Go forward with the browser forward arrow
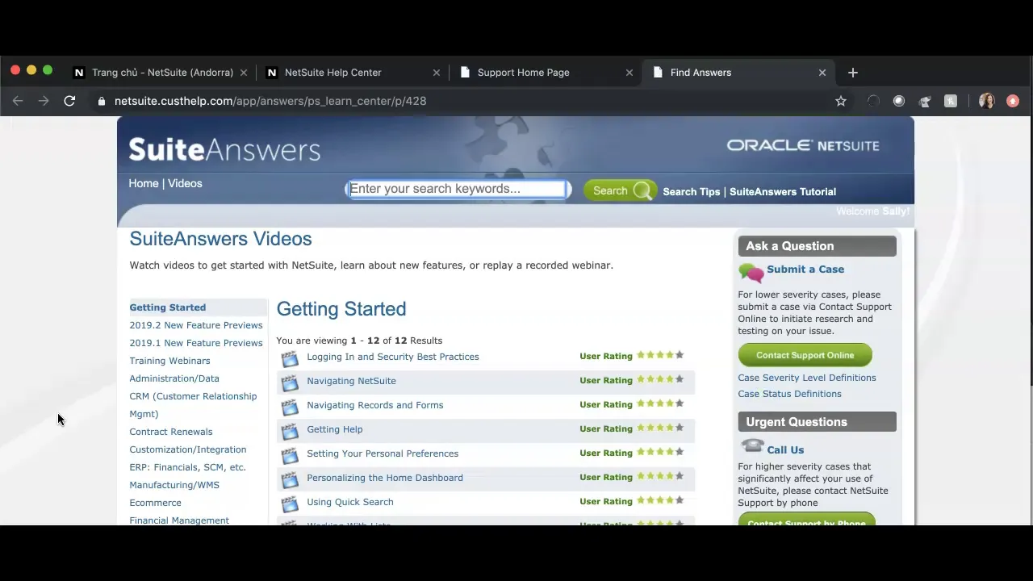This screenshot has width=1033, height=581. [44, 101]
